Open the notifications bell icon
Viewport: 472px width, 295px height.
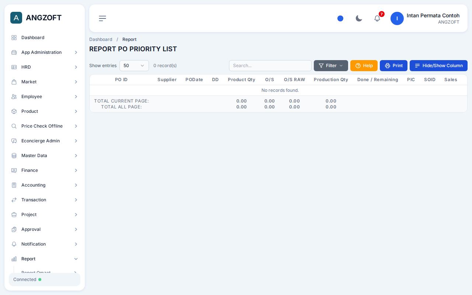point(377,18)
